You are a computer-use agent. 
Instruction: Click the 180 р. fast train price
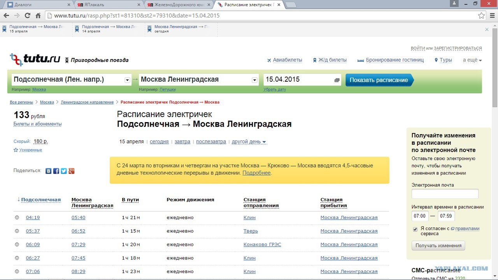click(40, 141)
